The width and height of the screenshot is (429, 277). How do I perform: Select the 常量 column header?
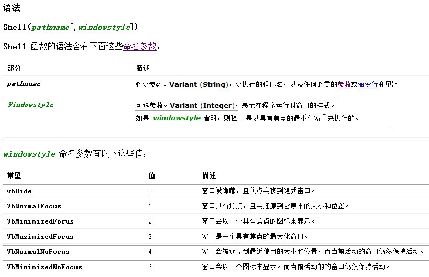14,176
